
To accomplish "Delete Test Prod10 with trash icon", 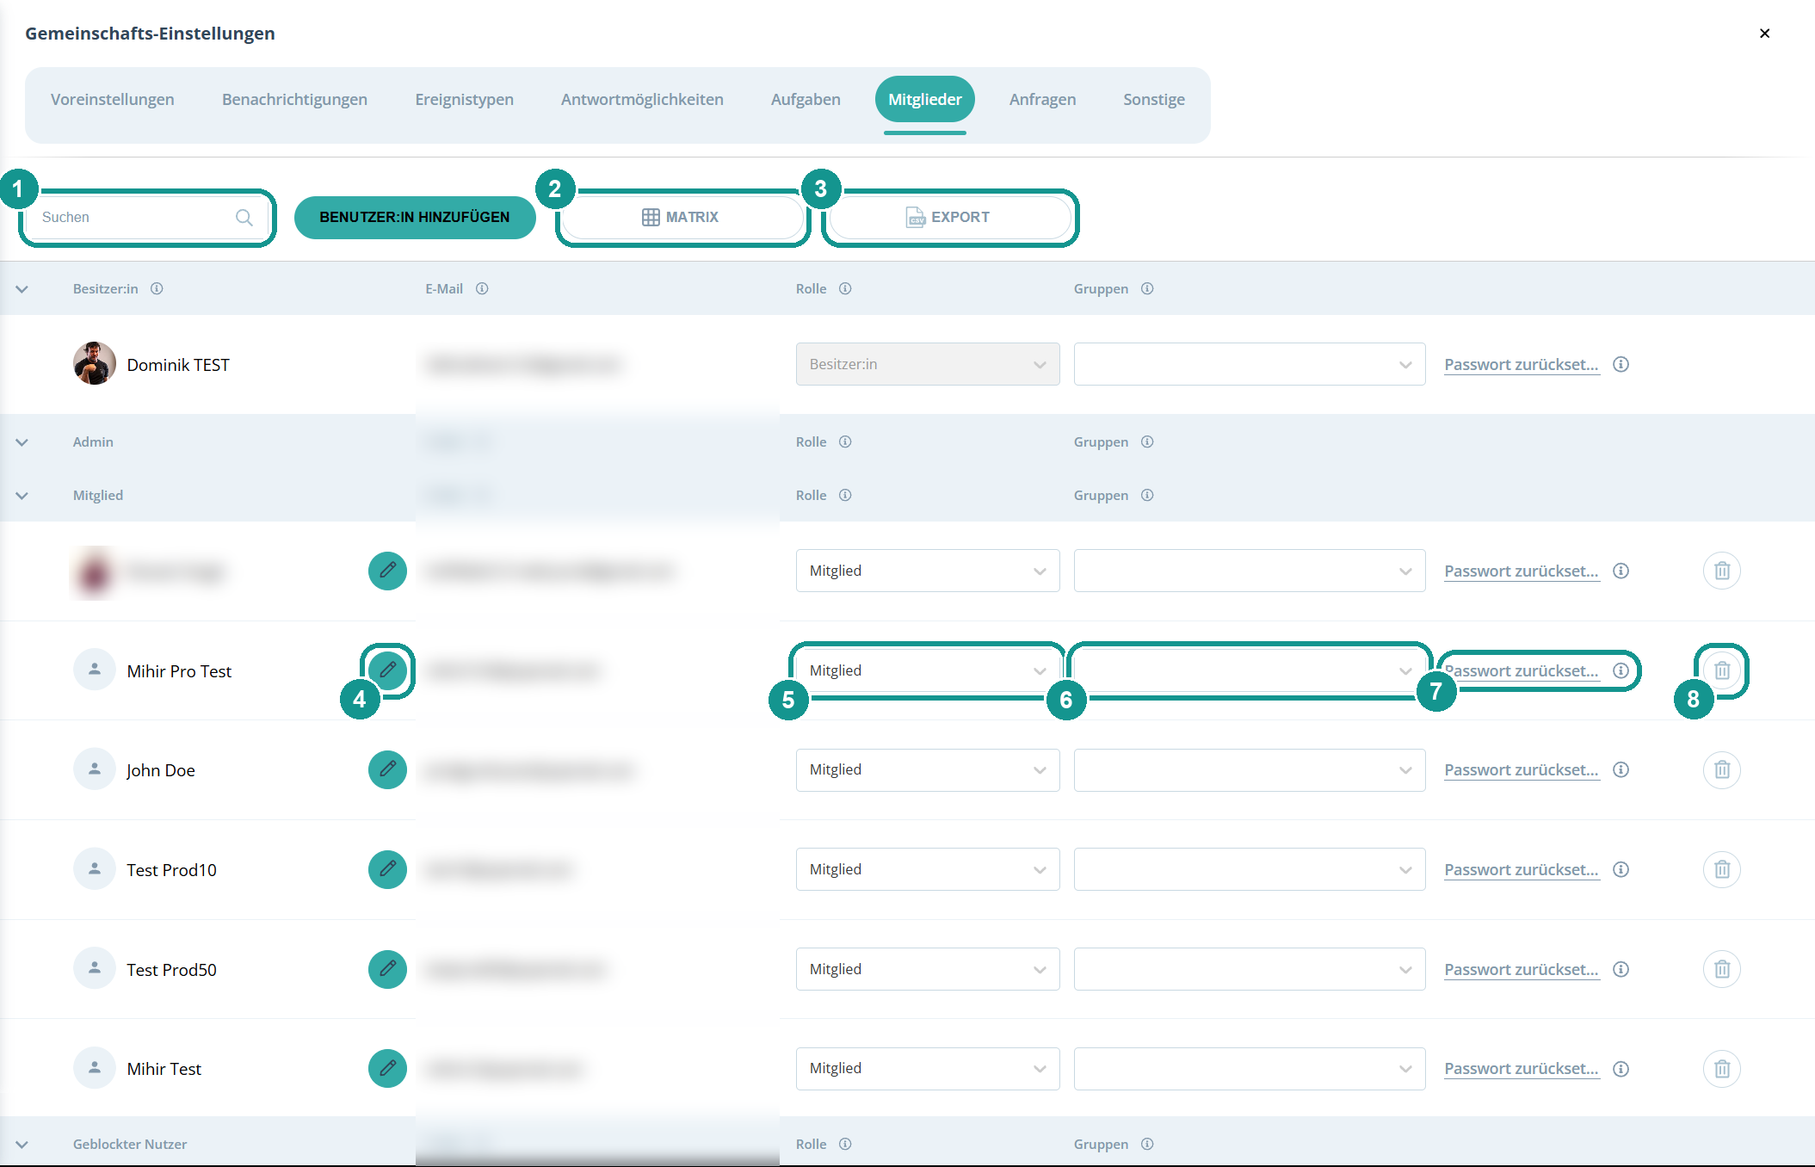I will click(x=1722, y=869).
